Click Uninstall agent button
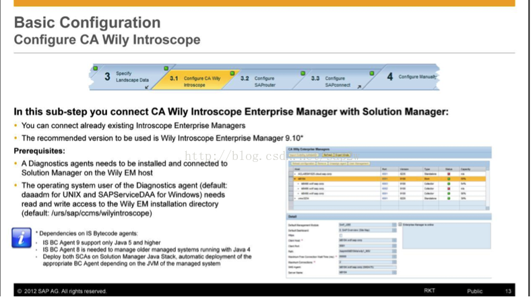Image resolution: width=531 pixels, height=297 pixels. pos(338,163)
